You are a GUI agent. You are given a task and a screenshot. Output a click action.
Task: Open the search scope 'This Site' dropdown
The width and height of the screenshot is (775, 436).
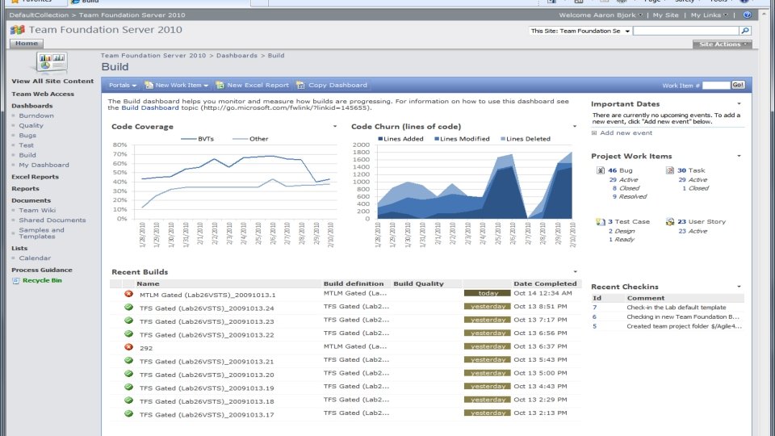pyautogui.click(x=627, y=31)
